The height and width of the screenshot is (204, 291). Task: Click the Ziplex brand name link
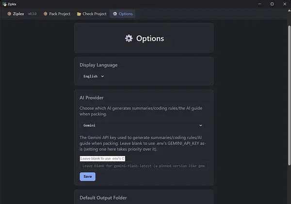click(x=18, y=14)
